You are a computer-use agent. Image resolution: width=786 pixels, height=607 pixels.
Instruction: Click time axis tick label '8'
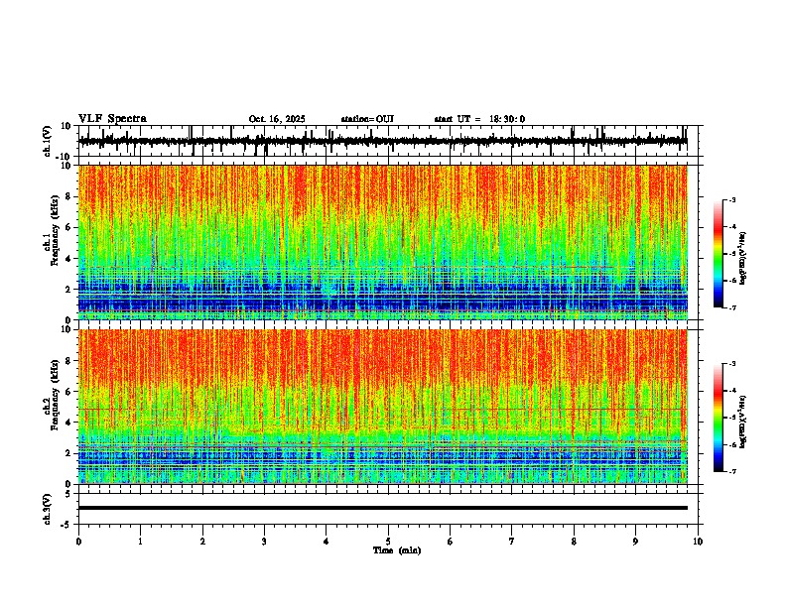pos(574,542)
